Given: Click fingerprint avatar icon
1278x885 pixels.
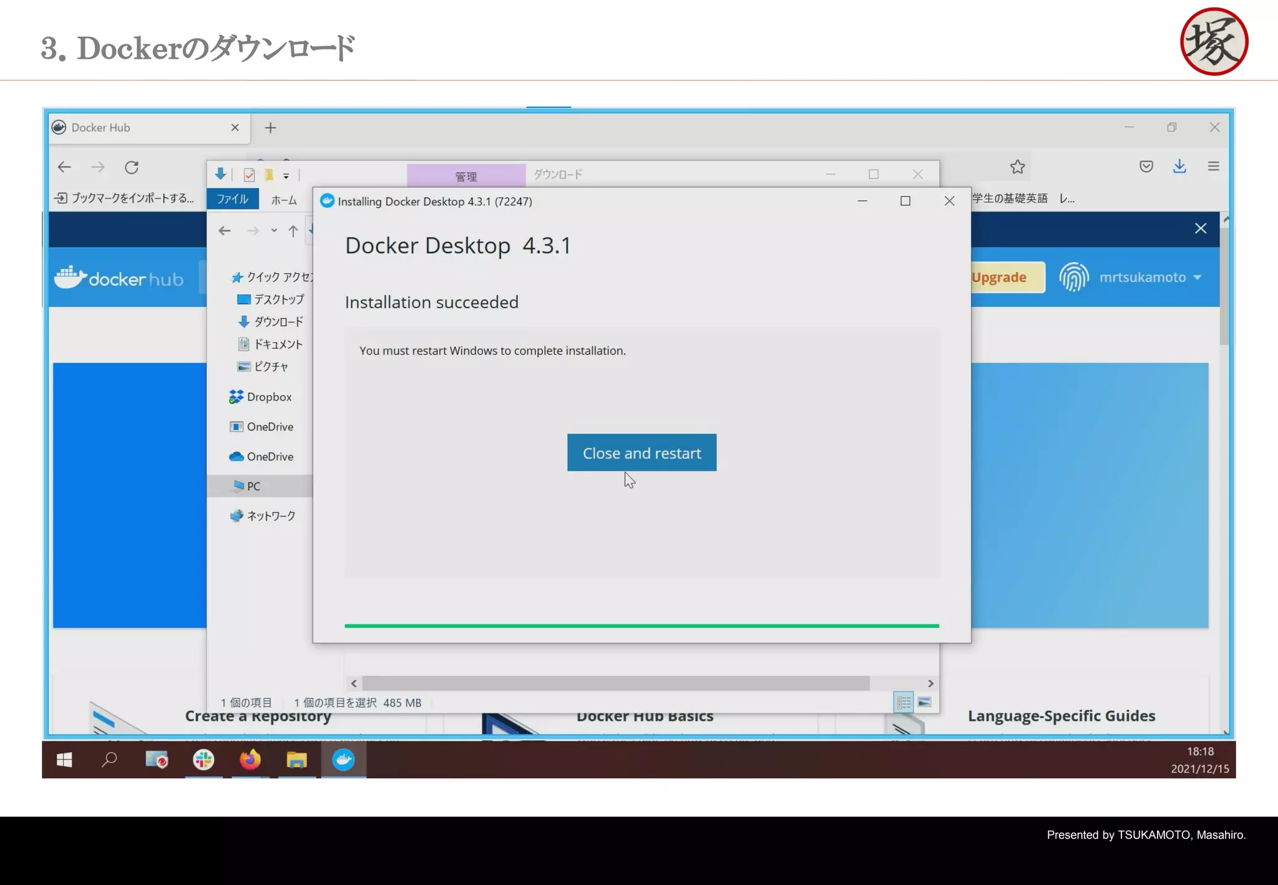Looking at the screenshot, I should point(1074,277).
